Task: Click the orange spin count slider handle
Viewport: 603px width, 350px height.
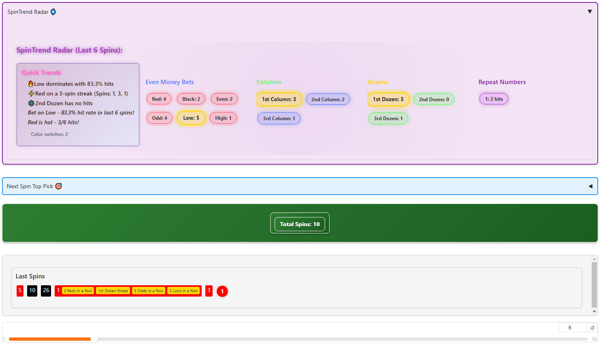Action: pyautogui.click(x=94, y=339)
